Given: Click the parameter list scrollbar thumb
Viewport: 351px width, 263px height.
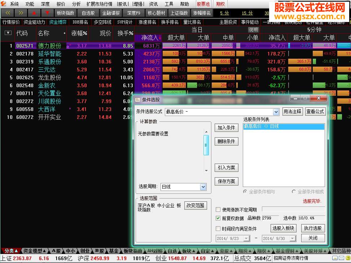Looking at the screenshot, I should tap(206, 145).
